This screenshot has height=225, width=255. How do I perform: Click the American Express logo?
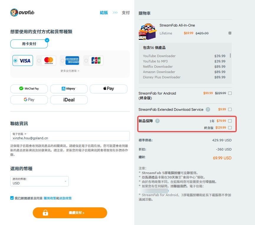(x=72, y=60)
